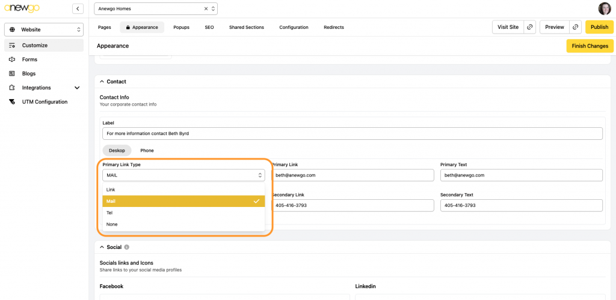Screen dimensions: 616x300
Task: Open Forms in the sidebar
Action: (x=29, y=59)
